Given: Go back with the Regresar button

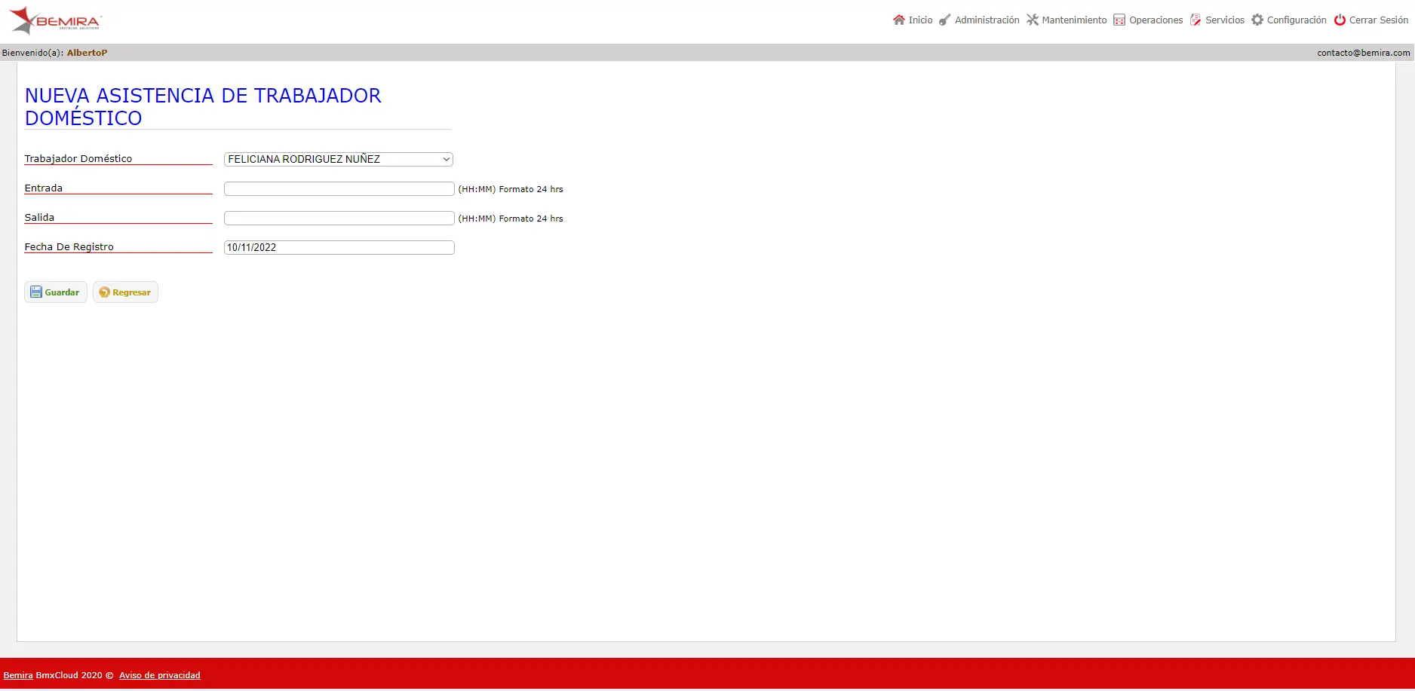Looking at the screenshot, I should [125, 292].
